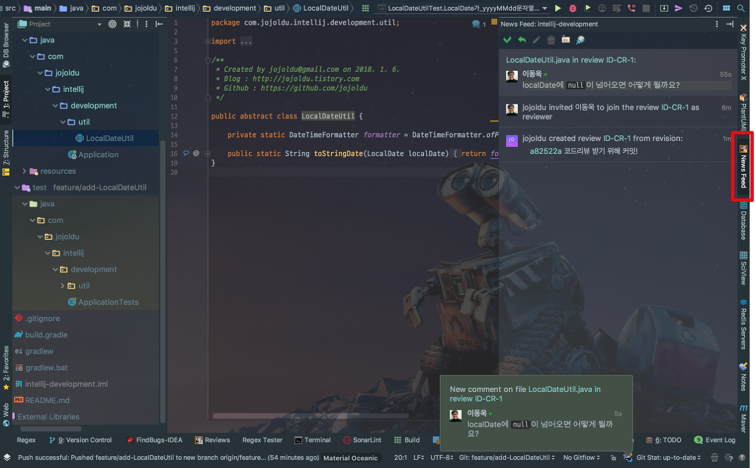This screenshot has height=468, width=755.
Task: Open Event Log tool window
Action: point(715,440)
